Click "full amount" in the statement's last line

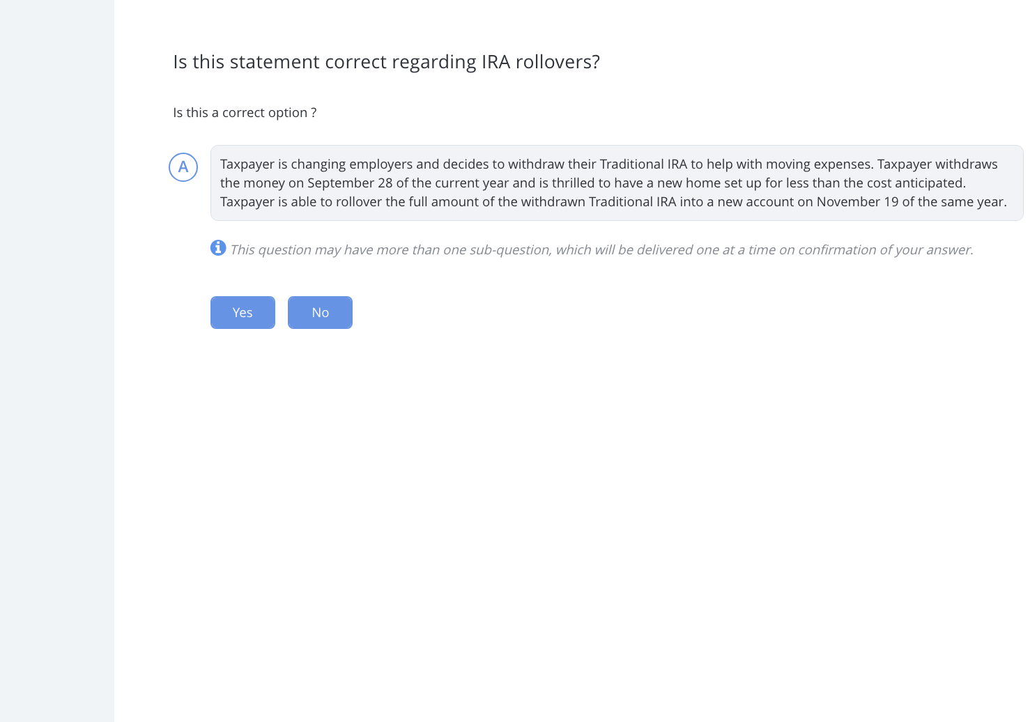[443, 202]
